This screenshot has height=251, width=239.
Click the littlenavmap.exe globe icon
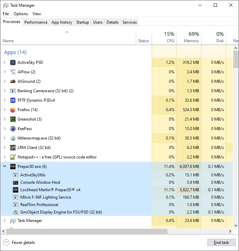[13, 138]
